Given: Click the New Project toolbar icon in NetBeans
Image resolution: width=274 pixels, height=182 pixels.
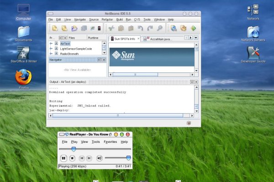Looking at the screenshot, I should point(55,29).
